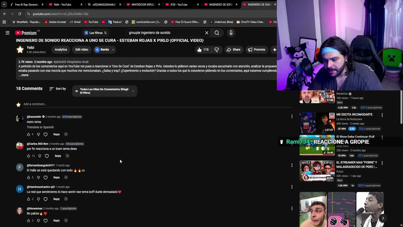Go to YouTube Premium home logo
403x227 pixels.
(26, 33)
